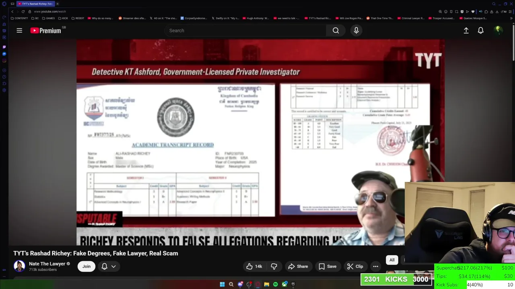Image resolution: width=515 pixels, height=289 pixels.
Task: Open the YouTube account avatar menu
Action: point(498,31)
